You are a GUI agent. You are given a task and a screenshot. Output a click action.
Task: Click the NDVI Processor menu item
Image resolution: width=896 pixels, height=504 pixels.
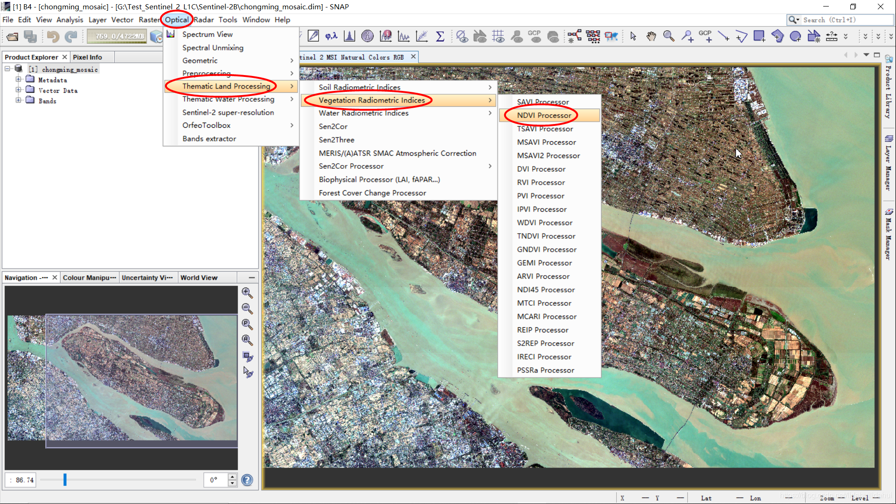click(544, 115)
